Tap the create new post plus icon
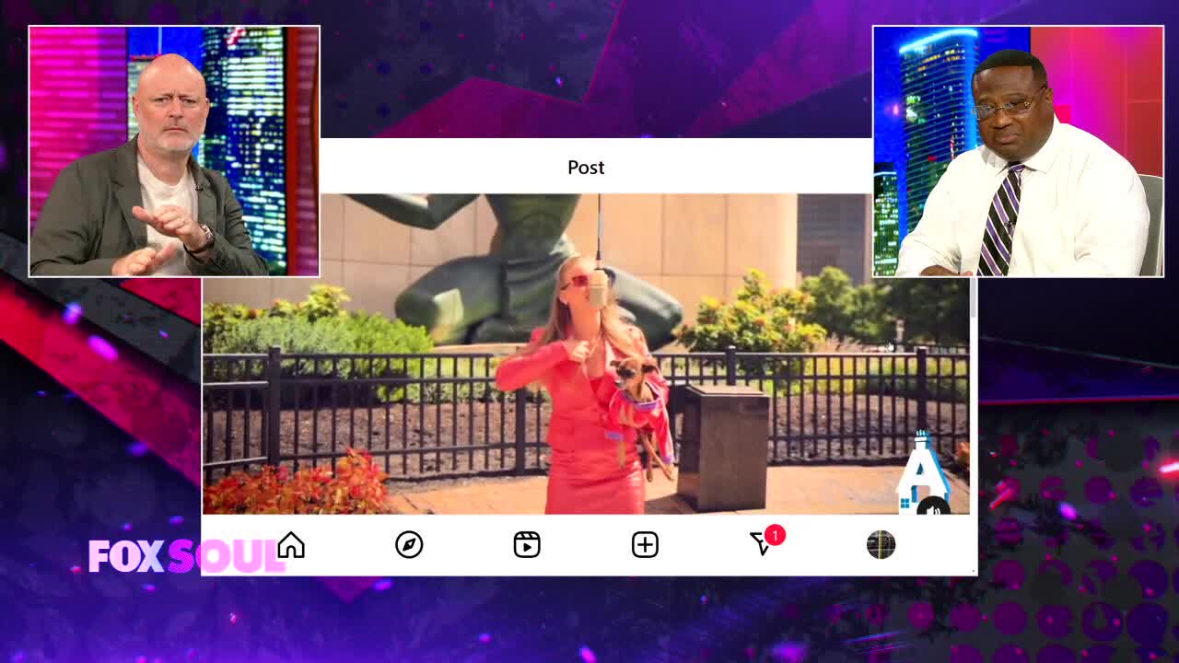The width and height of the screenshot is (1179, 663). (x=645, y=545)
